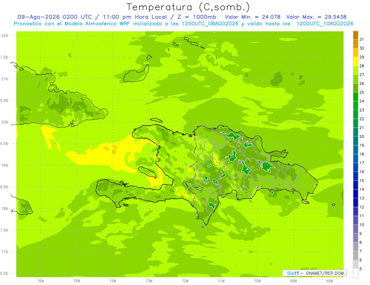Click the dark orange swatch between 30 and 31
Screen dimensions: 370x285
click(x=356, y=44)
